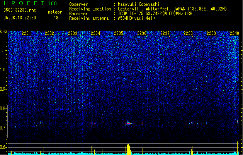Click the 2238 time marker
The image size is (243, 155).
[x=188, y=33]
